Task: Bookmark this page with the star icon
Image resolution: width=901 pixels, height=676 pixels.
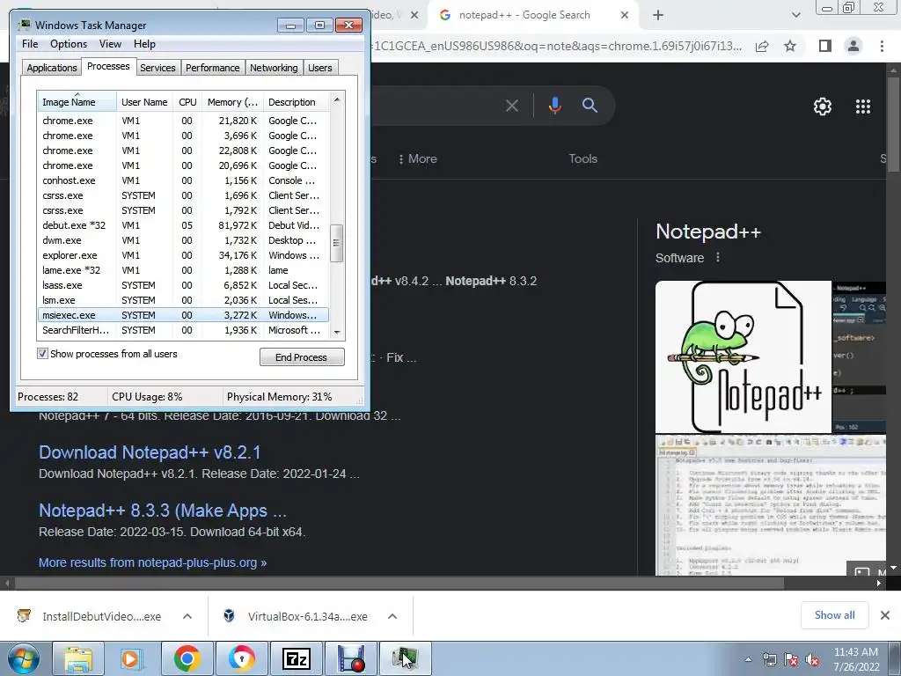Action: tap(790, 46)
